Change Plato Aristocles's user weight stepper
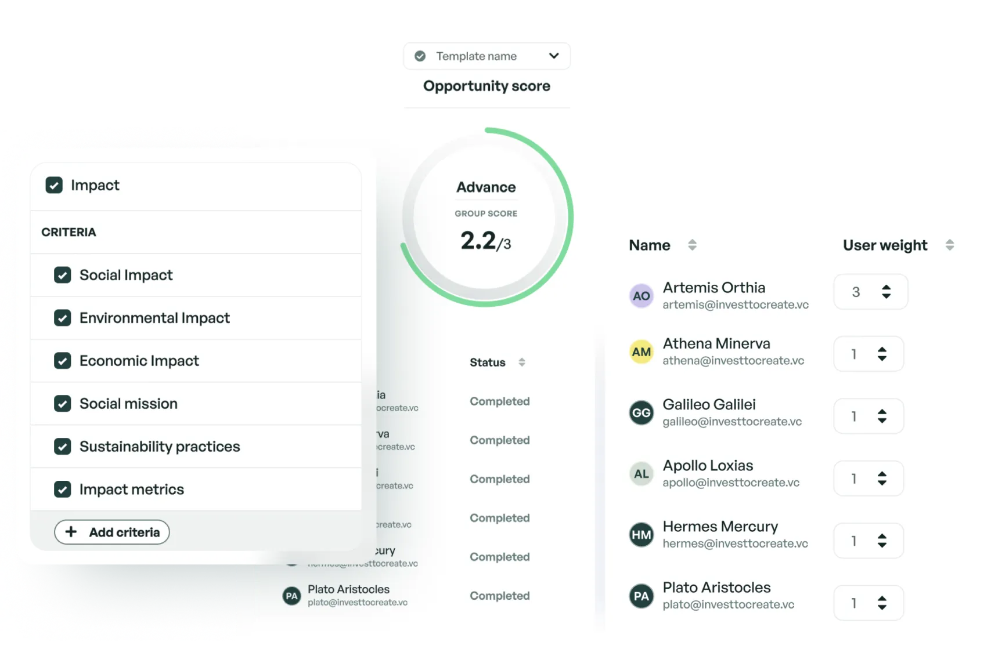991x656 pixels. coord(882,603)
